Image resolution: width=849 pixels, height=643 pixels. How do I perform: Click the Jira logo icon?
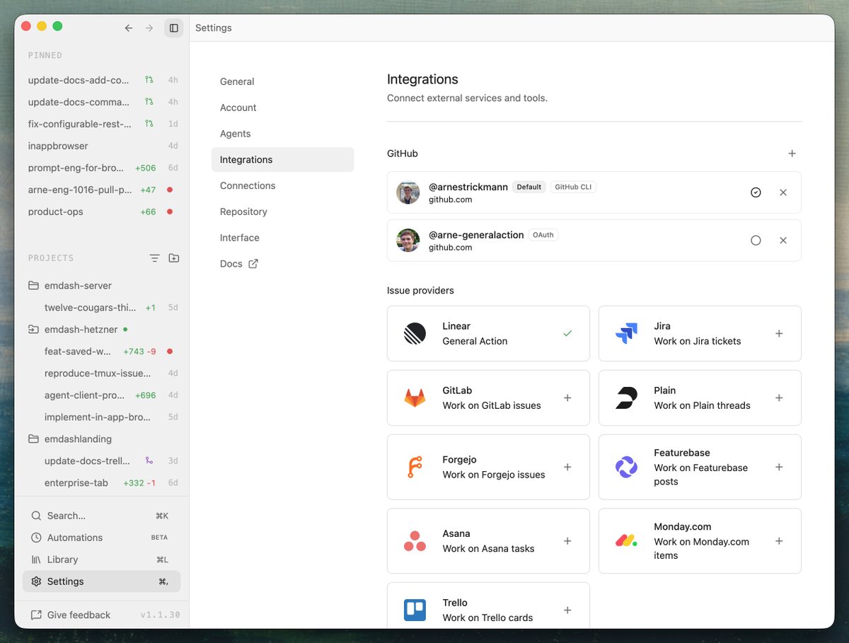pos(626,333)
